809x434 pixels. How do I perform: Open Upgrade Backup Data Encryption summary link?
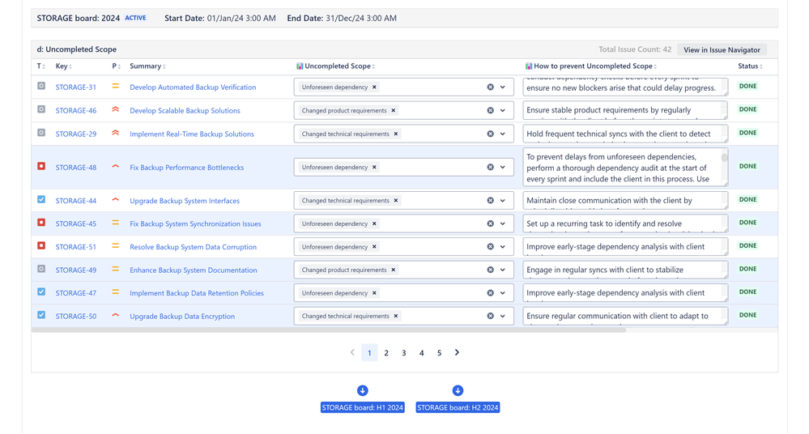tap(182, 317)
